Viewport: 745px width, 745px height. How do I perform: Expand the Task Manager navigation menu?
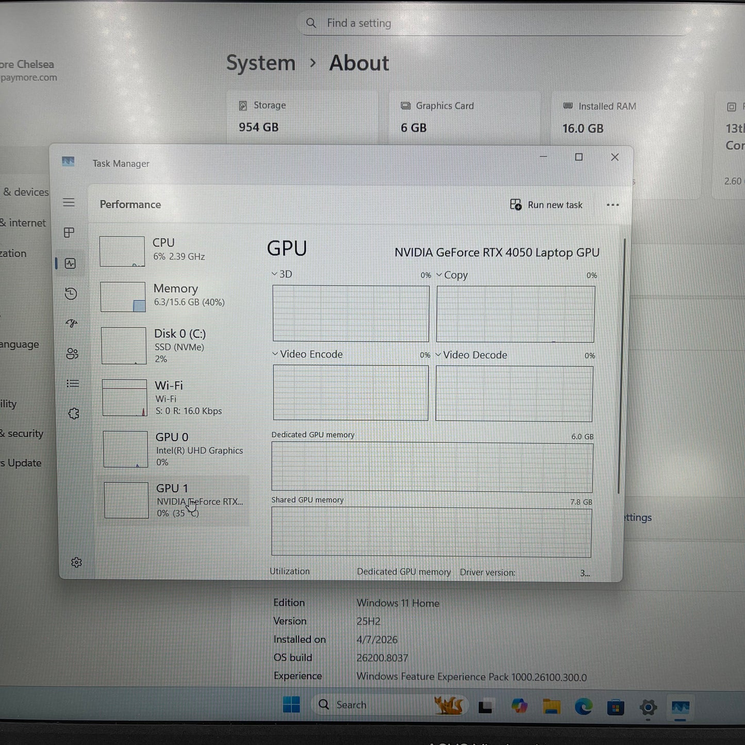[69, 202]
